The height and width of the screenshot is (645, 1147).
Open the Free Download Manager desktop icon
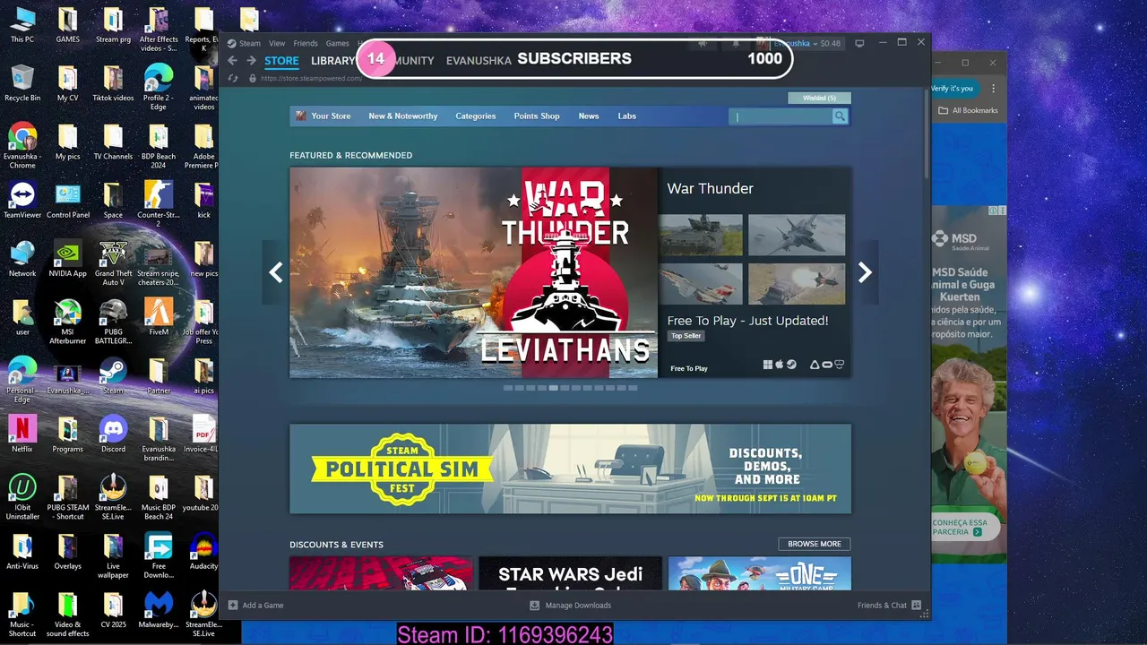[159, 555]
